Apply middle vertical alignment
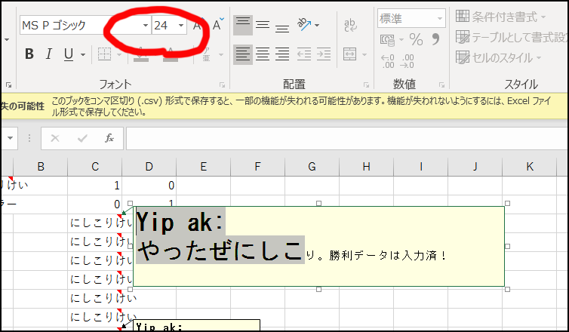Viewport: 569px width, 332px height. [x=263, y=25]
